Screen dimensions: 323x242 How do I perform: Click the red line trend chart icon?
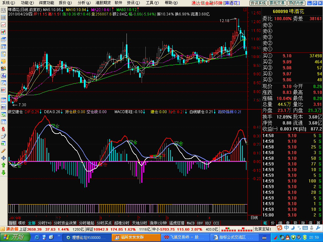pos(3,25)
